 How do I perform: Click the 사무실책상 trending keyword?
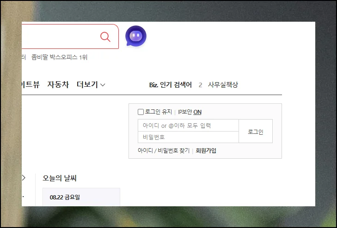point(223,85)
